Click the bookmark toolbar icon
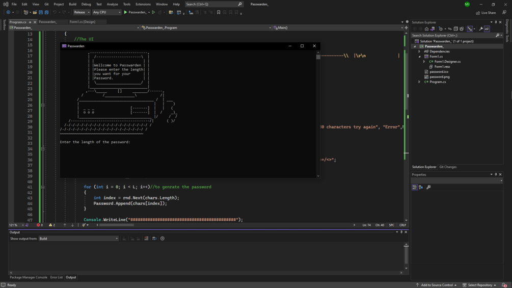This screenshot has width=512, height=288. (219, 12)
